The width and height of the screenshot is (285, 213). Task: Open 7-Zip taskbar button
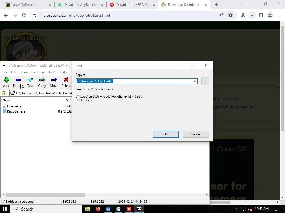(x=139, y=209)
